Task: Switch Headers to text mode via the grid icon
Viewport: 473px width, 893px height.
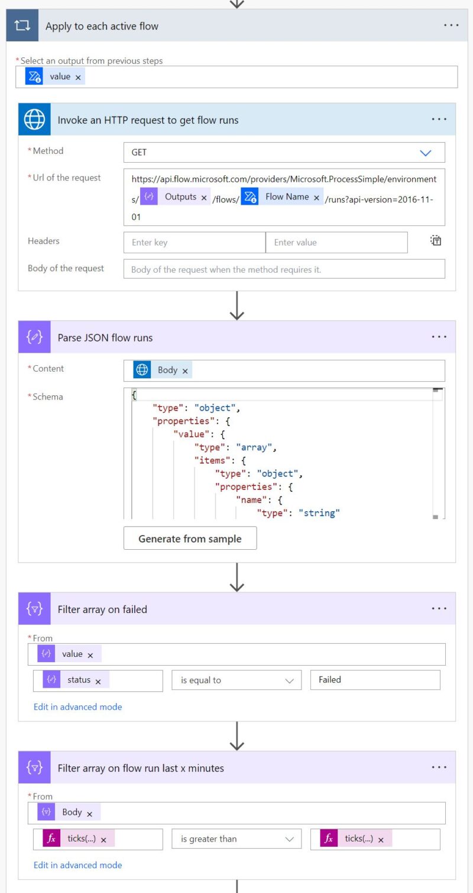Action: [435, 241]
